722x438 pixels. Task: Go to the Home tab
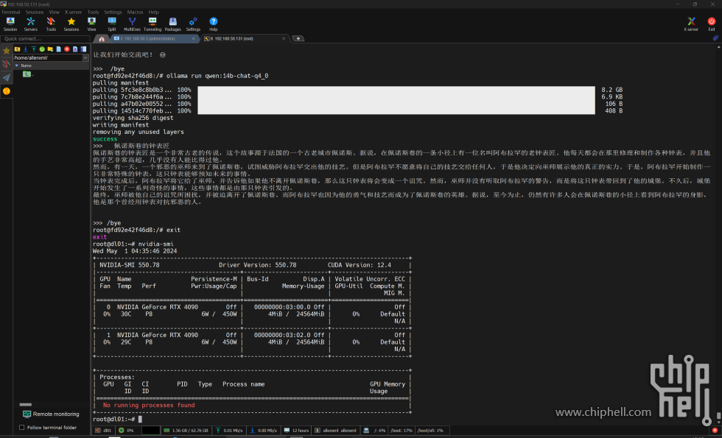[x=102, y=38]
